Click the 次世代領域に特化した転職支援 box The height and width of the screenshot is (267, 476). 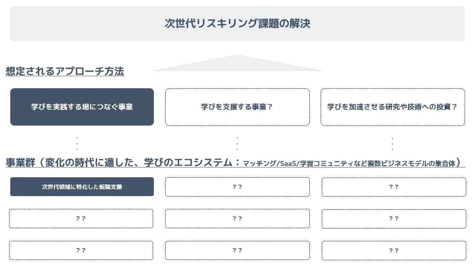coord(82,187)
